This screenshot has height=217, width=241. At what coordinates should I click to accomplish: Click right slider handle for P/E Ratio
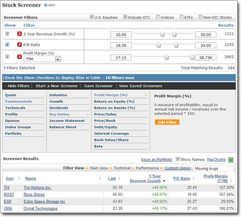click(176, 45)
